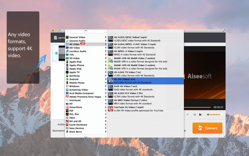The width and height of the screenshot is (249, 156).
Task: Click the General Video film icon
Action: click(x=67, y=37)
